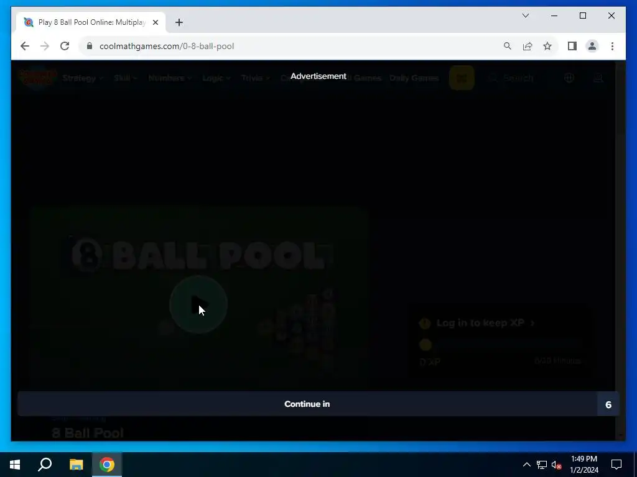
Task: Open File Explorer from the taskbar
Action: pyautogui.click(x=76, y=465)
